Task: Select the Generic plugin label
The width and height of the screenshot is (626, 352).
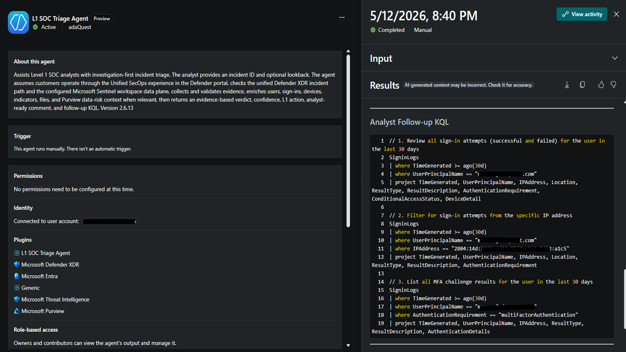Action: click(30, 288)
